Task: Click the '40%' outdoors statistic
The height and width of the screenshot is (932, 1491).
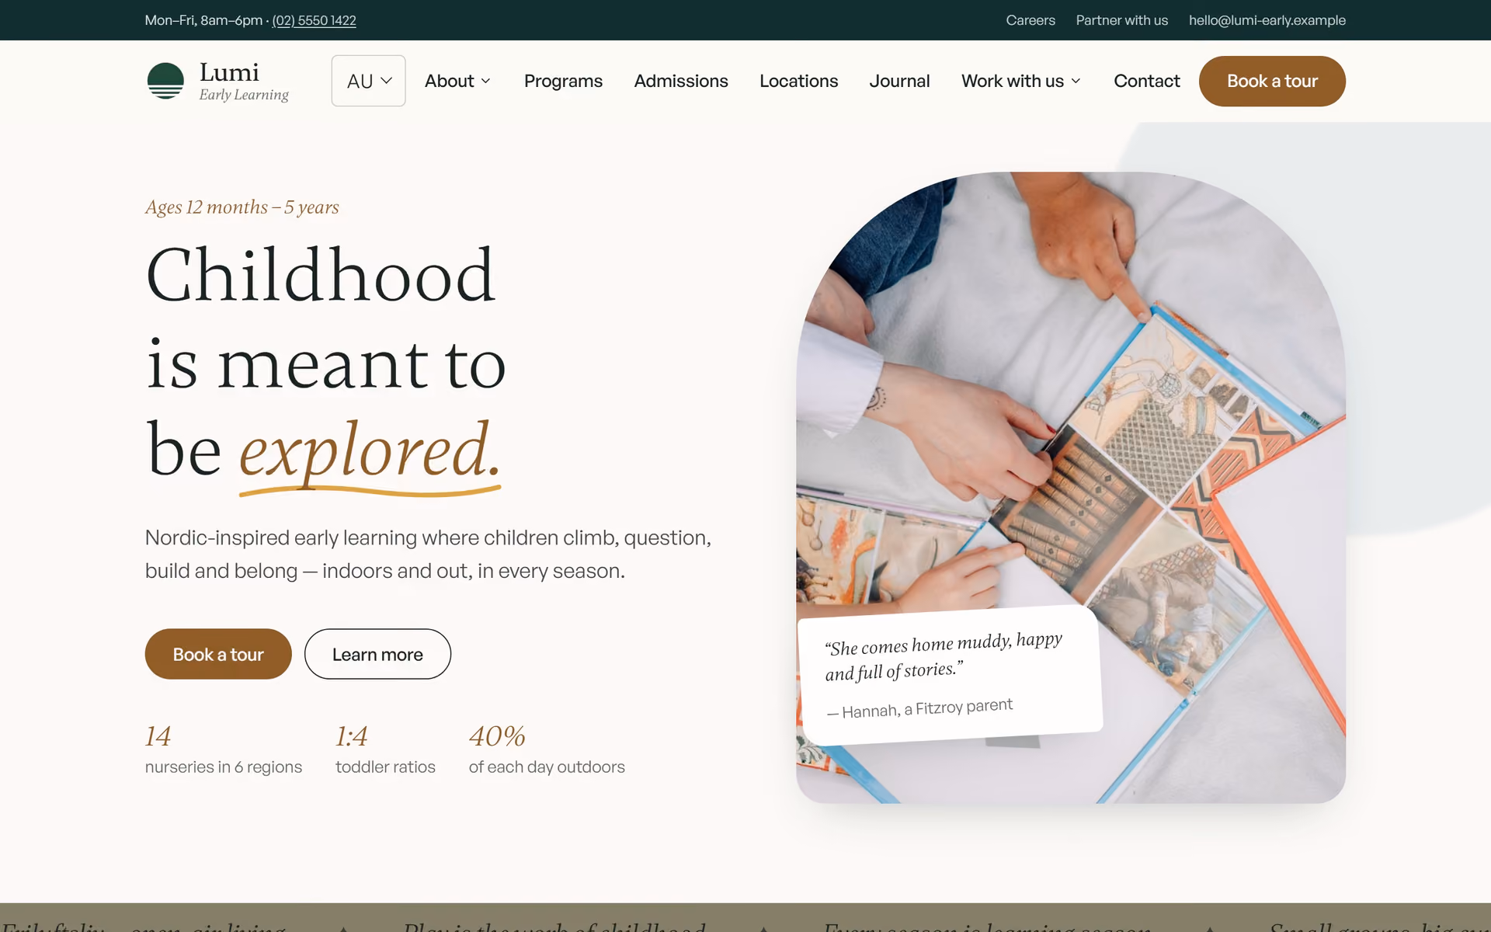Action: (497, 736)
